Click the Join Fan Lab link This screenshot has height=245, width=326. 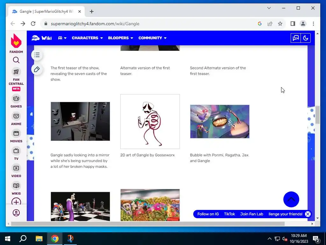(252, 214)
